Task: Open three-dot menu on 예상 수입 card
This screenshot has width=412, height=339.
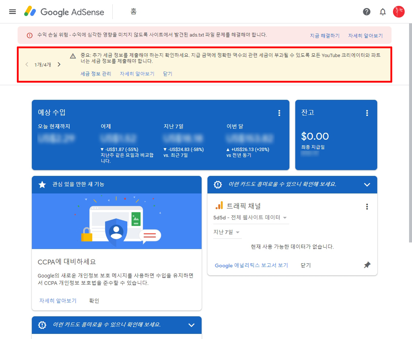Action: coord(279,113)
